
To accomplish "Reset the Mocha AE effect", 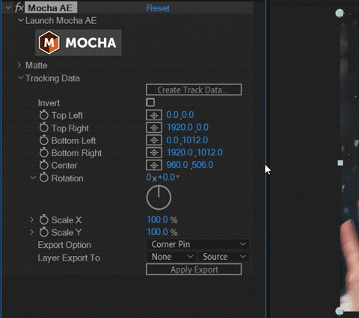I will pos(158,8).
